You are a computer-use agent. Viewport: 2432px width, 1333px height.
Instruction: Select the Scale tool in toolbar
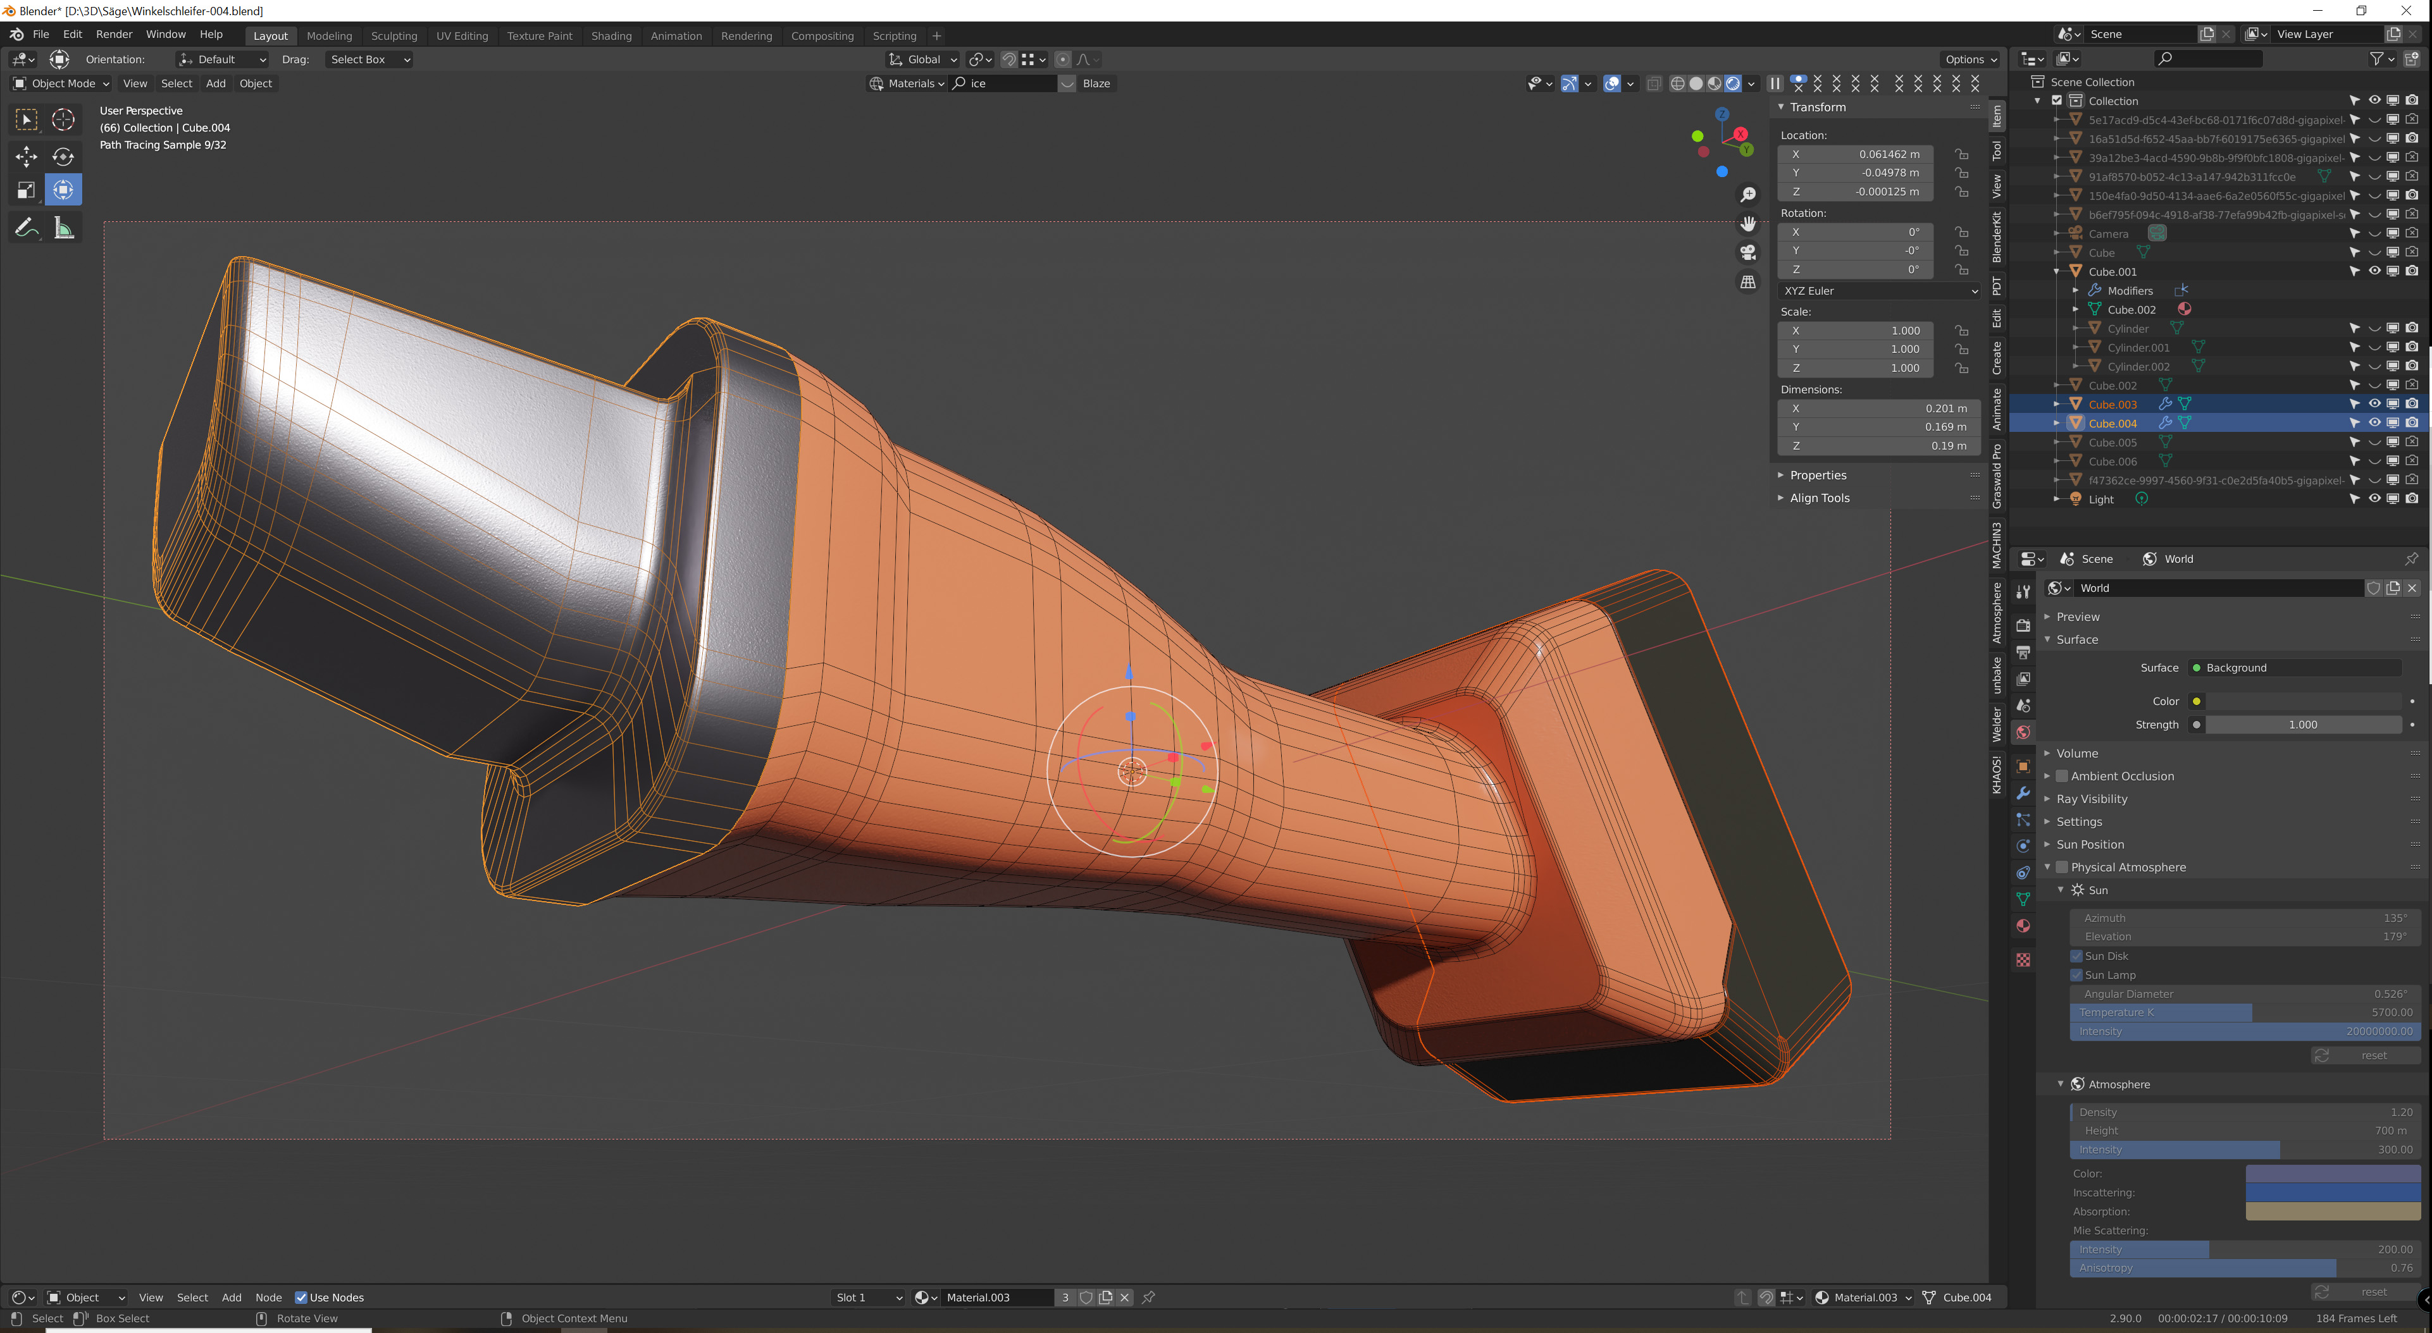coord(27,190)
